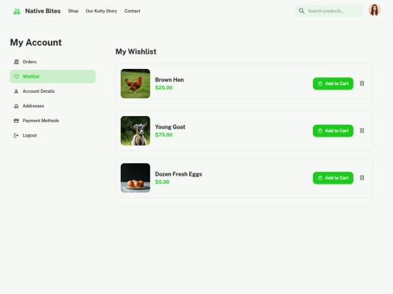Viewport: 393px width, 294px height.
Task: Add Dozen Fresh Eggs to cart
Action: pyautogui.click(x=333, y=178)
